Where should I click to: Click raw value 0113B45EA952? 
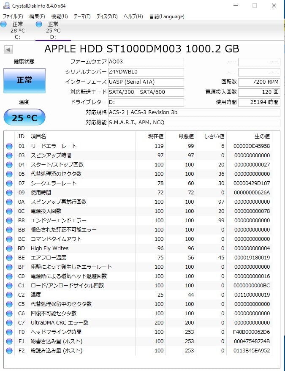tap(252, 351)
